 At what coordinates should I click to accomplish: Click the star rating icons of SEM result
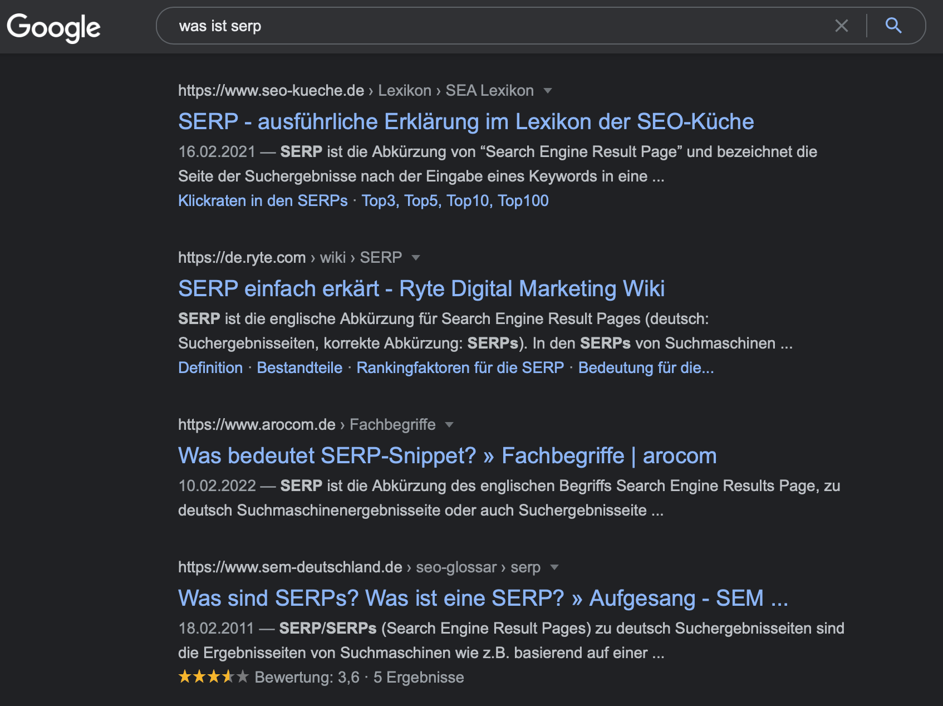[x=213, y=677]
